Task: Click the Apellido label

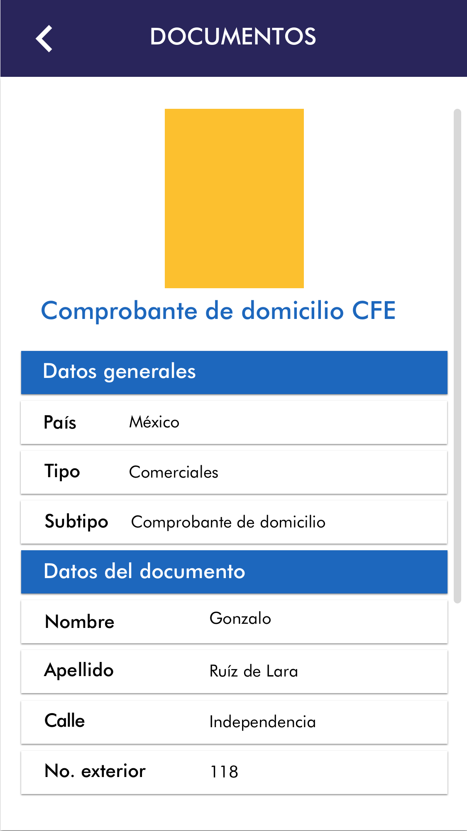Action: click(x=79, y=670)
